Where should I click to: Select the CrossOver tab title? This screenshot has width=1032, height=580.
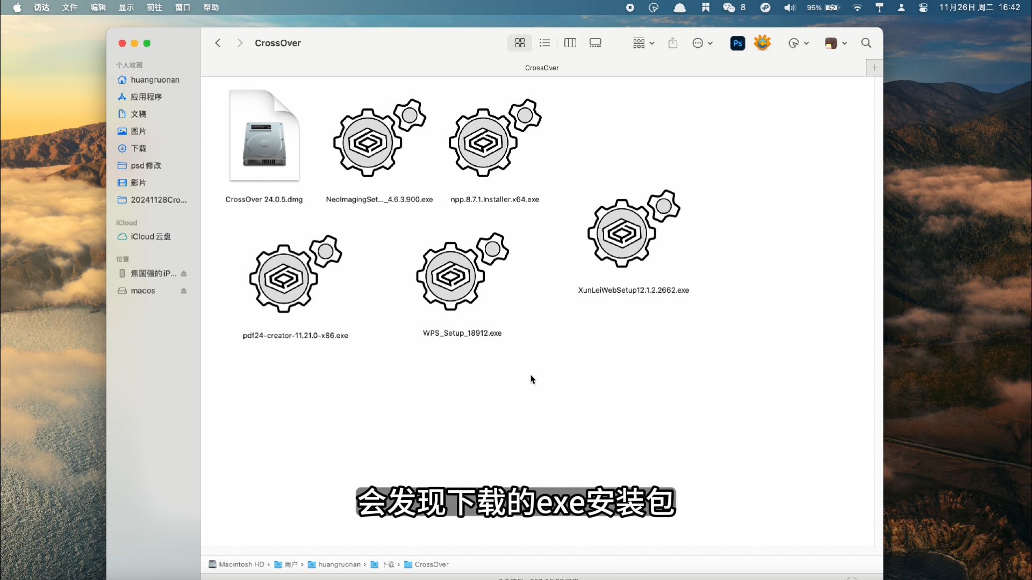pyautogui.click(x=542, y=68)
